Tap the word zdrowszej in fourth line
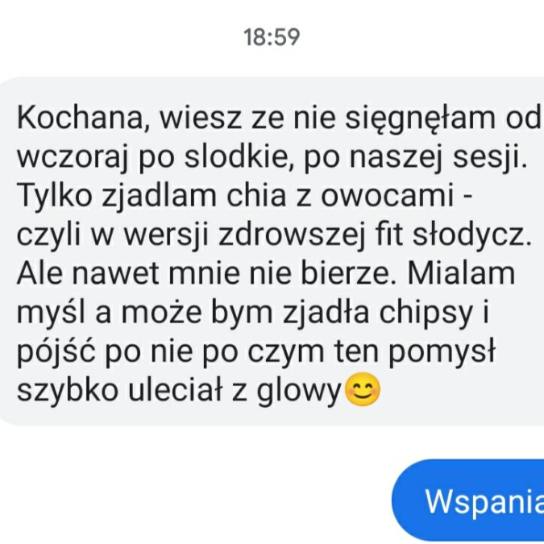This screenshot has width=544, height=544. 292,236
